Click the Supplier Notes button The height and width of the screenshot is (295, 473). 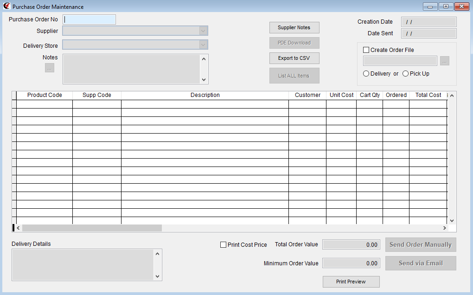tap(294, 27)
